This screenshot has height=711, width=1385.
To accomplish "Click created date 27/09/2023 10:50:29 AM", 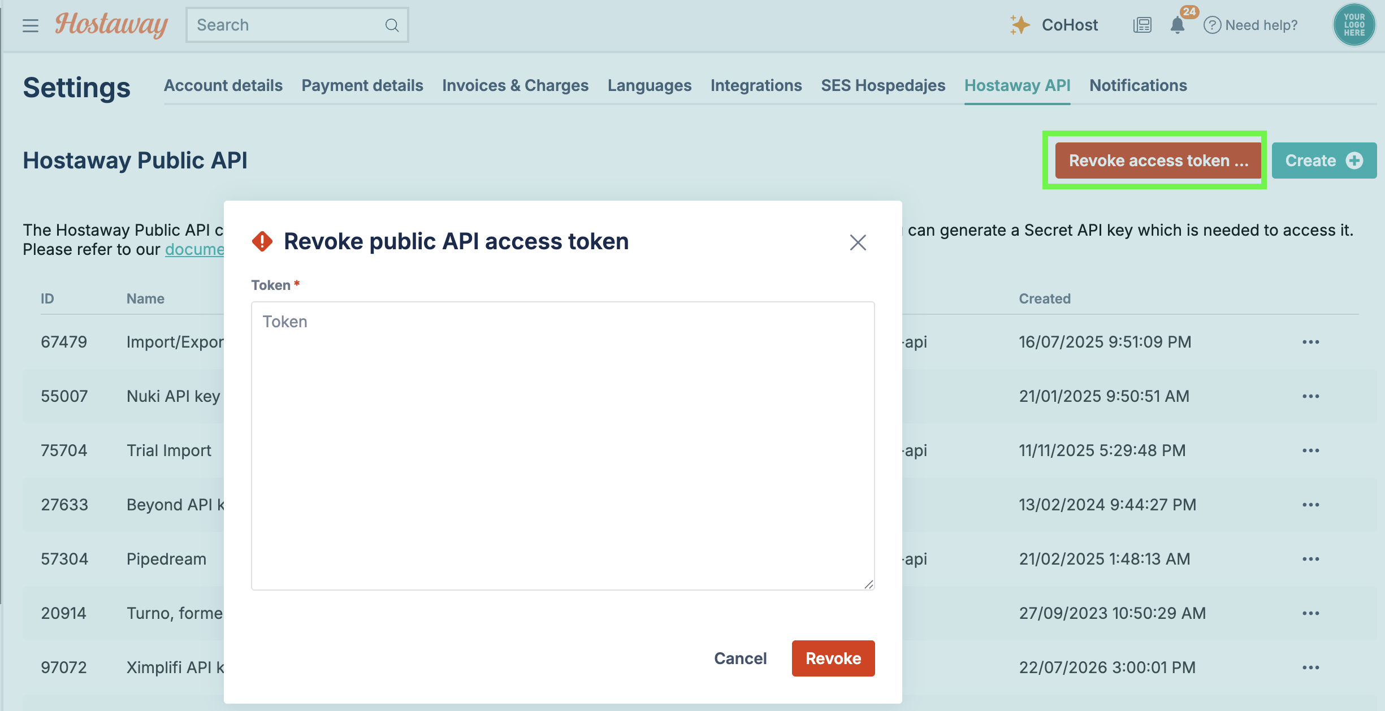I will [x=1113, y=613].
